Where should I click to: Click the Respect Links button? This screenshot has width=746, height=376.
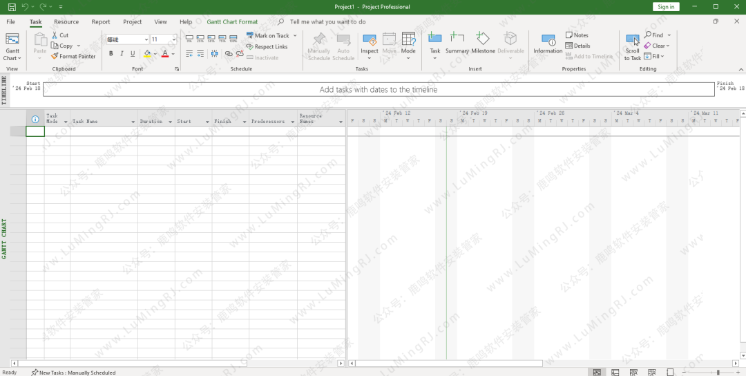(267, 47)
